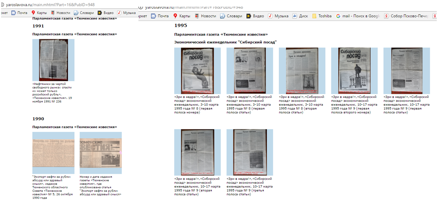
Task: Open the Видео bookmark in the right window
Action: (x=255, y=16)
